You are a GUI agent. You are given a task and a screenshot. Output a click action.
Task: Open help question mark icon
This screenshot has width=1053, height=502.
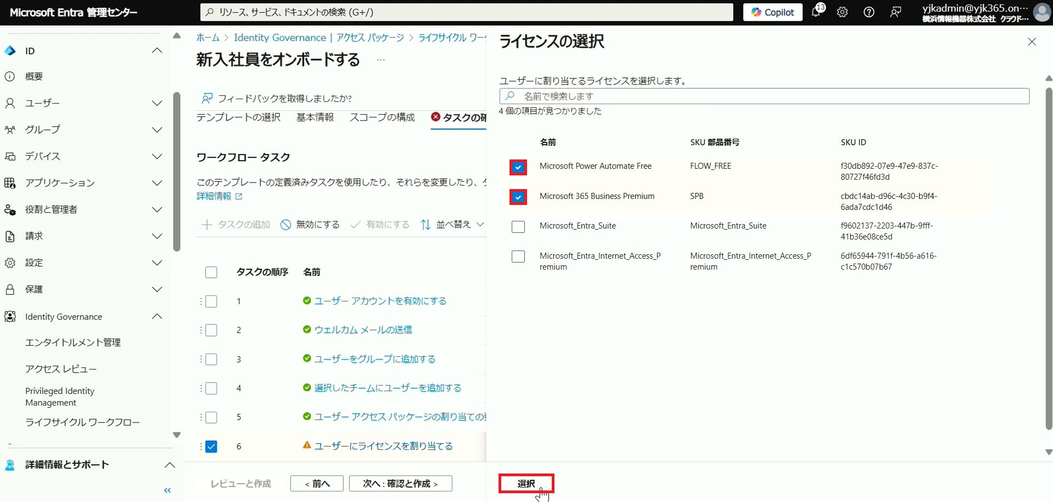click(869, 12)
